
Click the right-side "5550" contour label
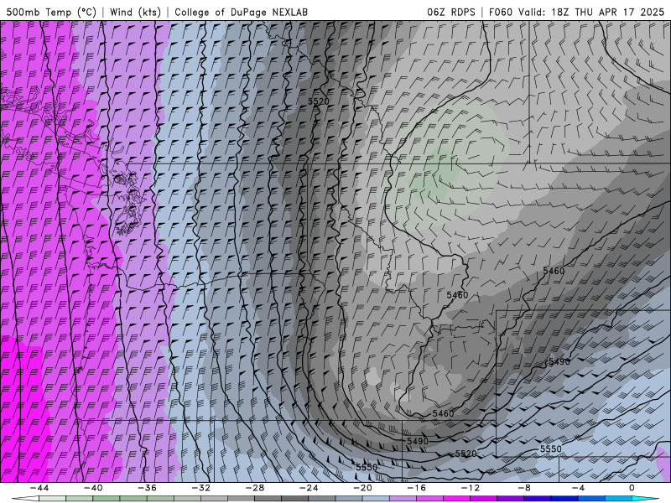[x=551, y=449]
